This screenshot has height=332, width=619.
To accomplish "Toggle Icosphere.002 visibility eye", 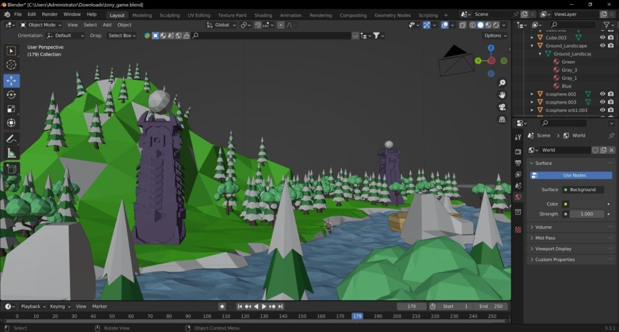I will coord(602,94).
